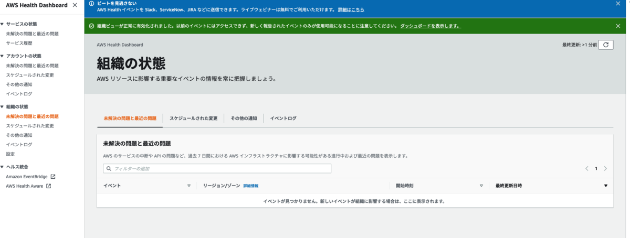
Task: Collapse the アカウントの状態 section
Action: (2, 56)
